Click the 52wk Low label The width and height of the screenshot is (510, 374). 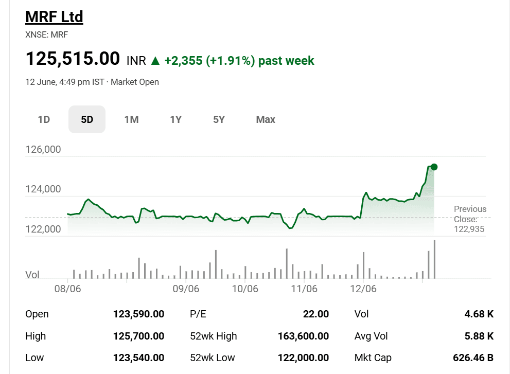(x=213, y=358)
